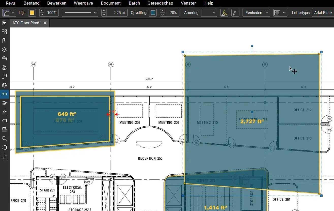Open the Bestand menu
The width and height of the screenshot is (334, 211).
click(x=31, y=3)
